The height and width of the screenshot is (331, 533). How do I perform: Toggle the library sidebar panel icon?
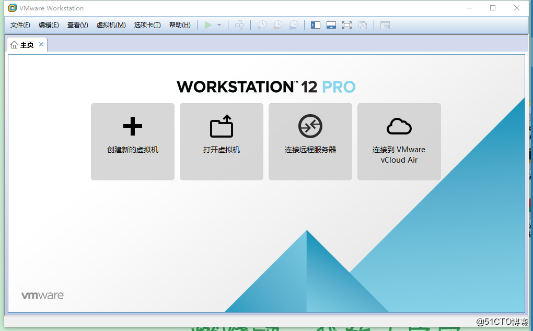point(316,25)
